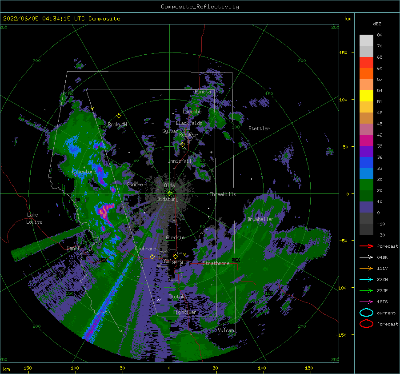Pick the cyan 27ZW arrow symbol
This screenshot has width=400, height=374.
tap(366, 280)
